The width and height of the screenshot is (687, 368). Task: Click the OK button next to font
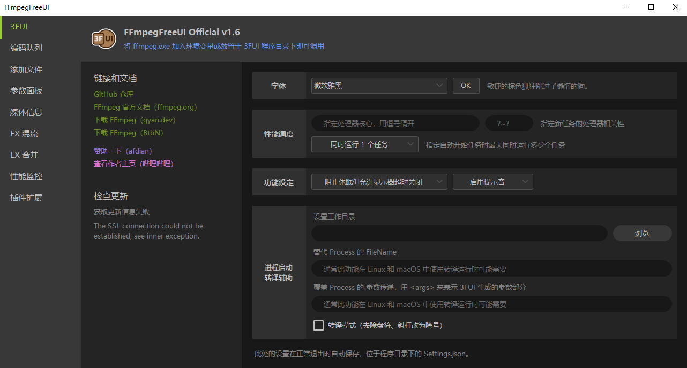pyautogui.click(x=466, y=86)
